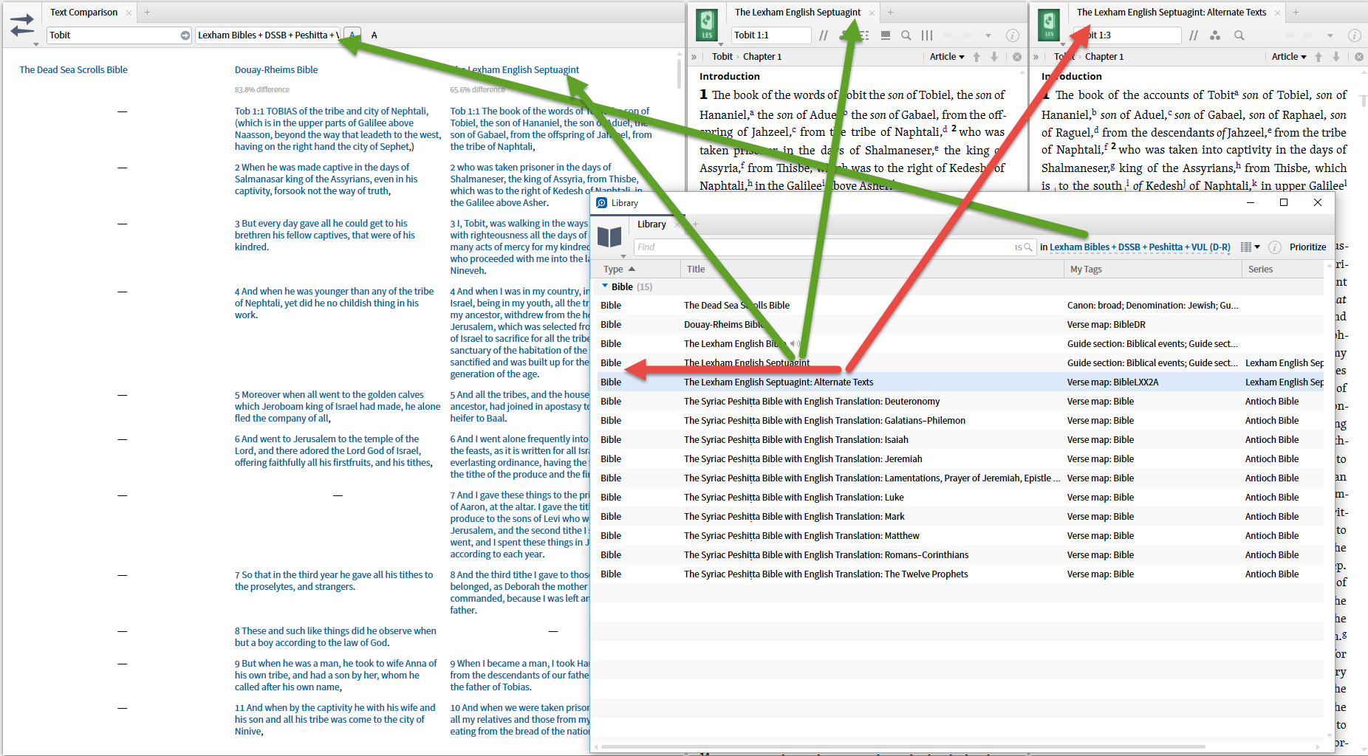
Task: Open the Library view layout dropdown
Action: (x=1250, y=247)
